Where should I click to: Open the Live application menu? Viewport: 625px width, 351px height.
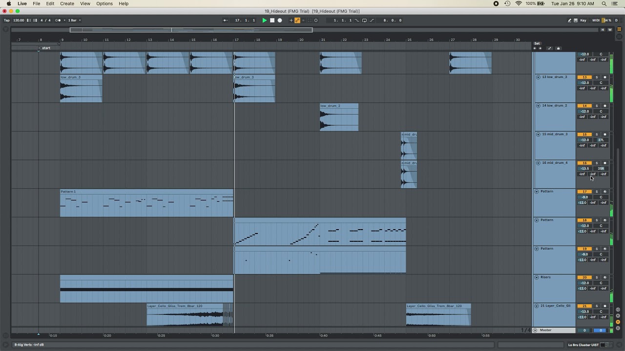click(x=22, y=3)
